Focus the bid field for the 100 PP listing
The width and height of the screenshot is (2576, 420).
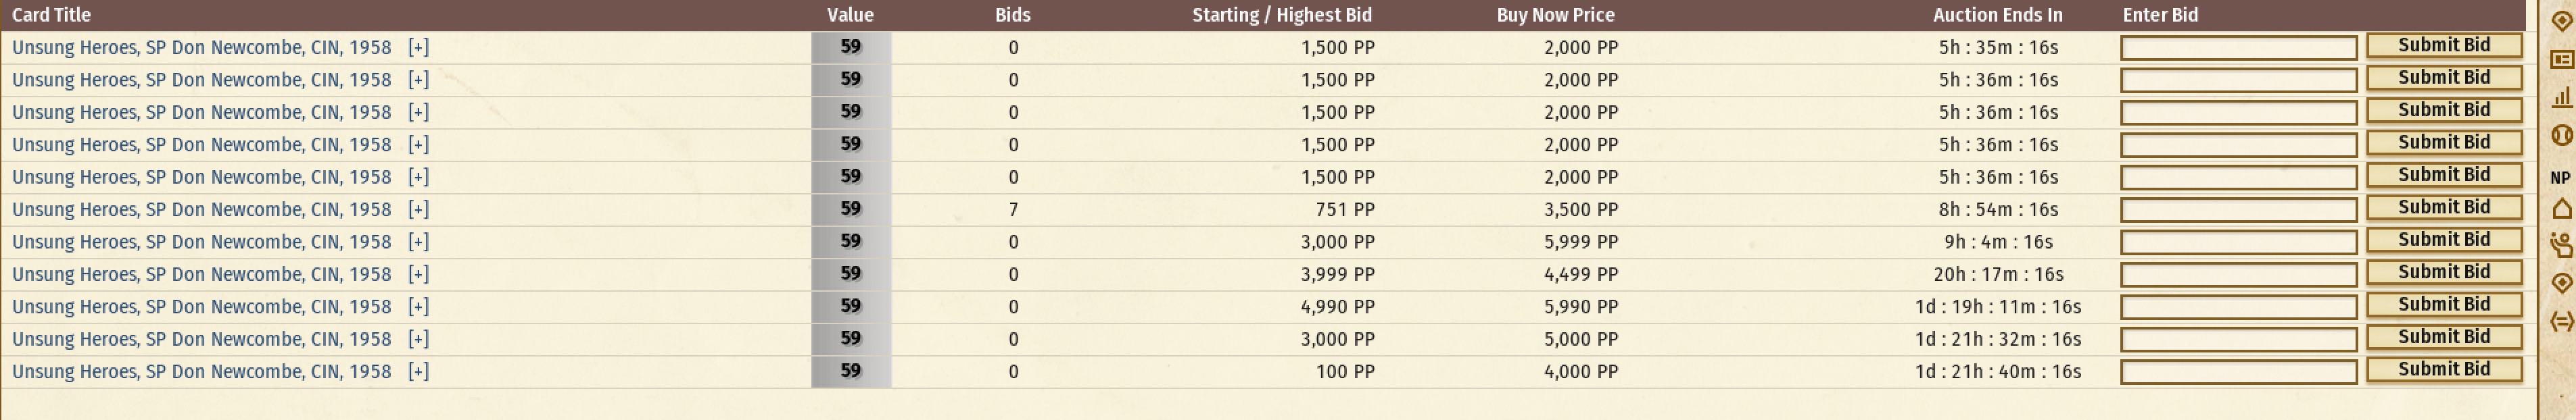tap(2238, 372)
